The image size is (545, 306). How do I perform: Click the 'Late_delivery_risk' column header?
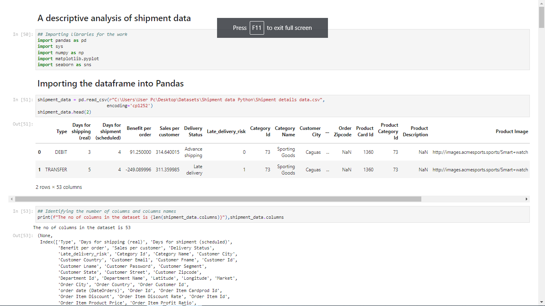pos(226,131)
